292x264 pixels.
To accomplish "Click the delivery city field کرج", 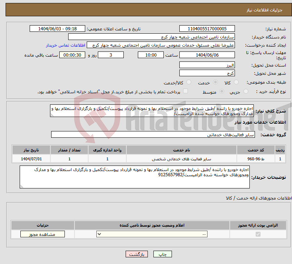I will click(x=207, y=73).
